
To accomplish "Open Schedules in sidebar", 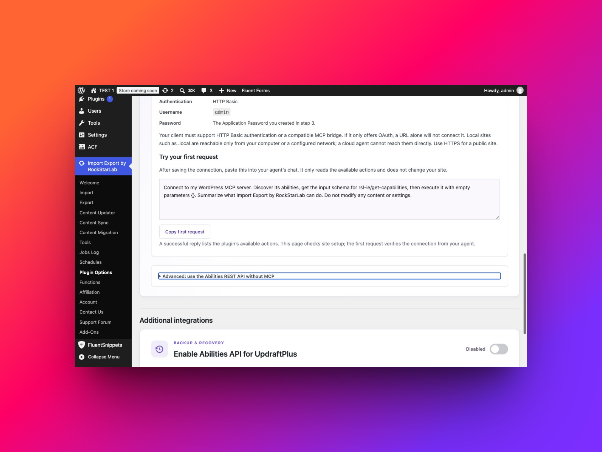I will (x=90, y=262).
